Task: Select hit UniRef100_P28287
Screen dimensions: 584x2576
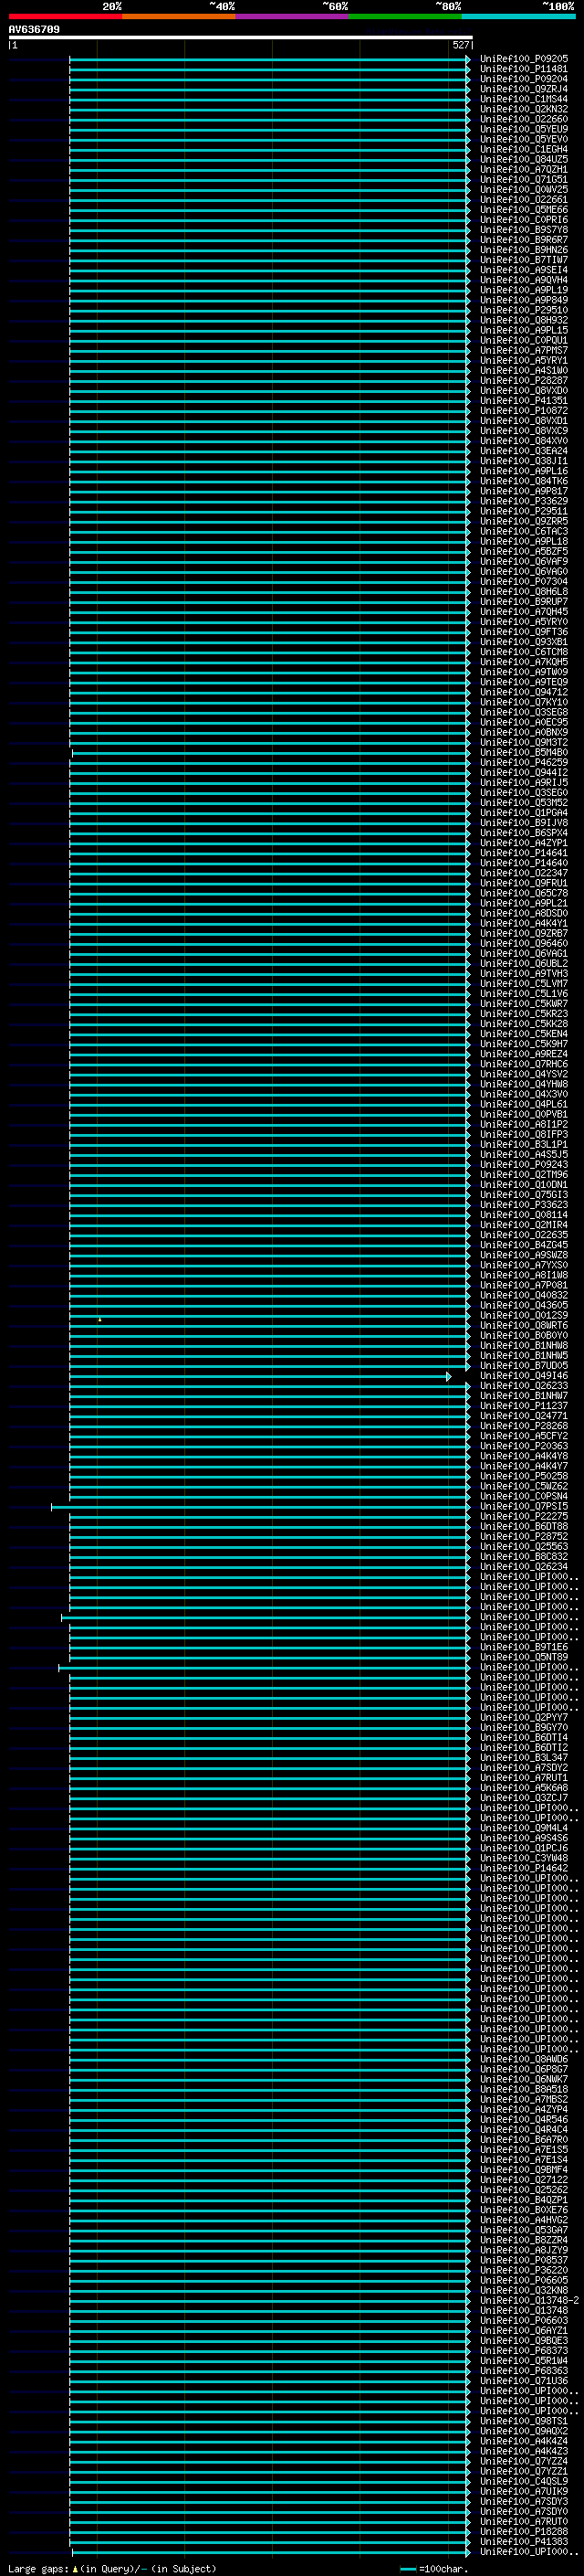Action: [x=523, y=381]
